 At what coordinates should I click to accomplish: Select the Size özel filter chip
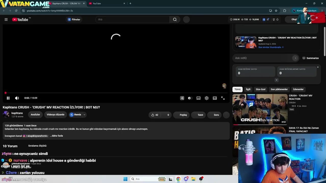pyautogui.click(x=261, y=89)
